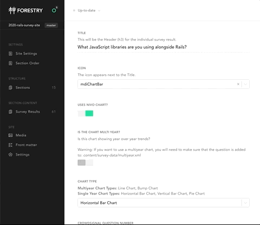The height and width of the screenshot is (225, 260).
Task: Click the Multiyear Chart Types description line
Action: 118,188
